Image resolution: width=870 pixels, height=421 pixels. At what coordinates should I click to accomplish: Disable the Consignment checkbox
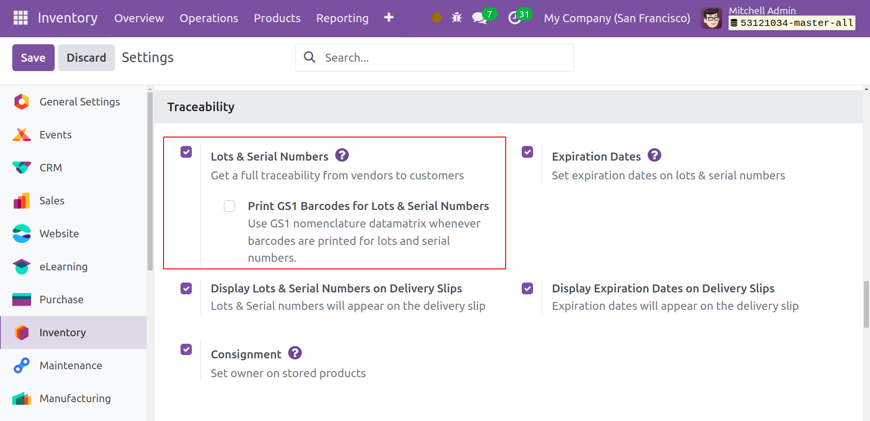186,349
